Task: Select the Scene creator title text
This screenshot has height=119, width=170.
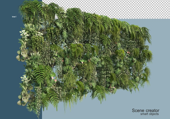Action: coord(146,111)
